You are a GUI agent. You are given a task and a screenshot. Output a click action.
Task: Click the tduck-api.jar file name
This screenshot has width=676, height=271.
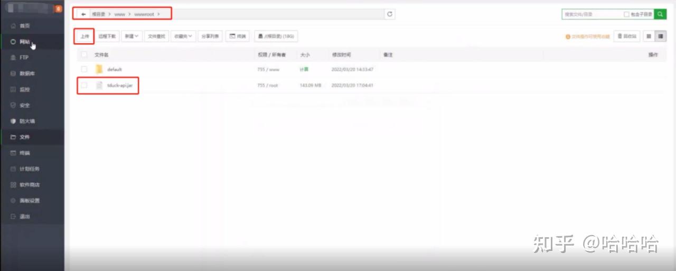click(x=119, y=85)
